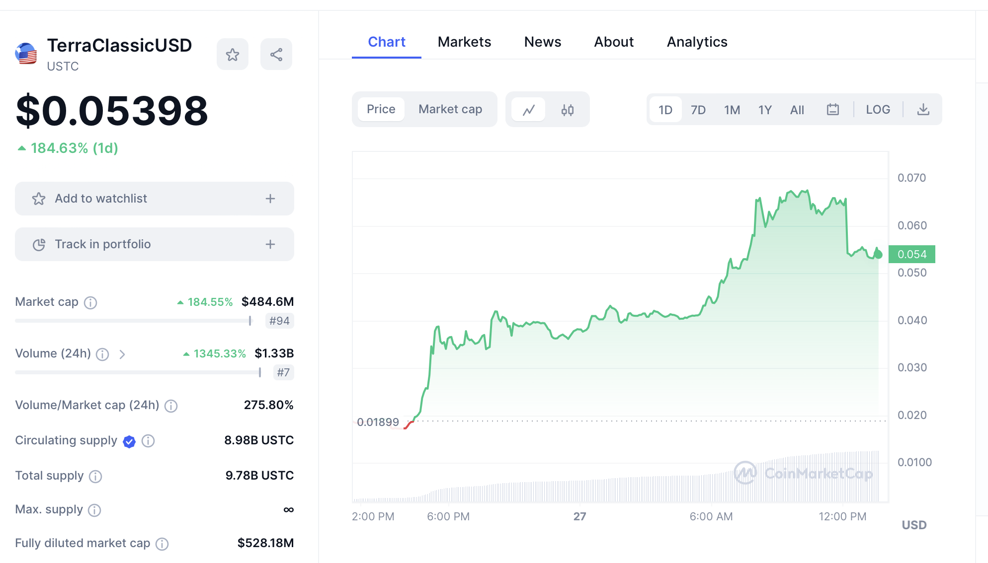Viewport: 988px width, 563px height.
Task: Expand Add to watchlist plus
Action: [x=270, y=199]
